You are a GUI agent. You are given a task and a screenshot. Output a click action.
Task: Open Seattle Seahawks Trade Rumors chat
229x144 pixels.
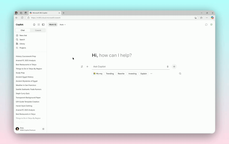[28, 89]
